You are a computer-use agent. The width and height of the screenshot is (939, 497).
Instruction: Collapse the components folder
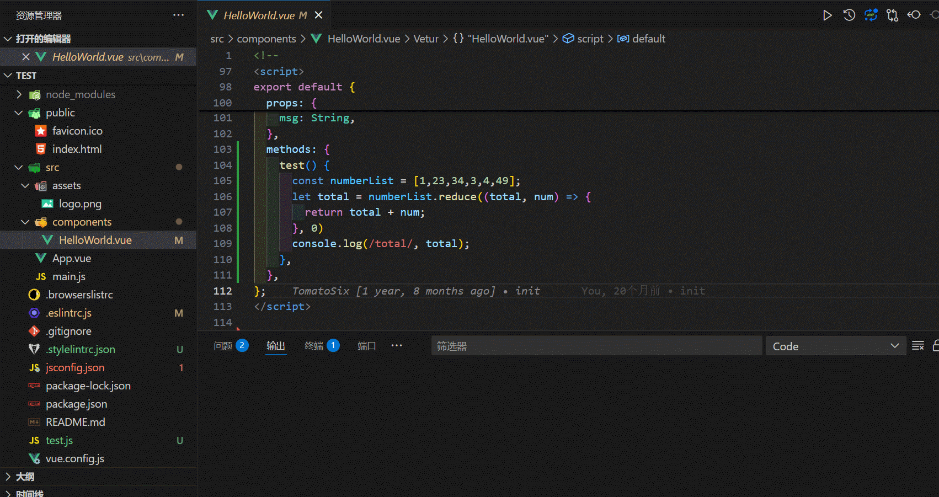coord(25,222)
